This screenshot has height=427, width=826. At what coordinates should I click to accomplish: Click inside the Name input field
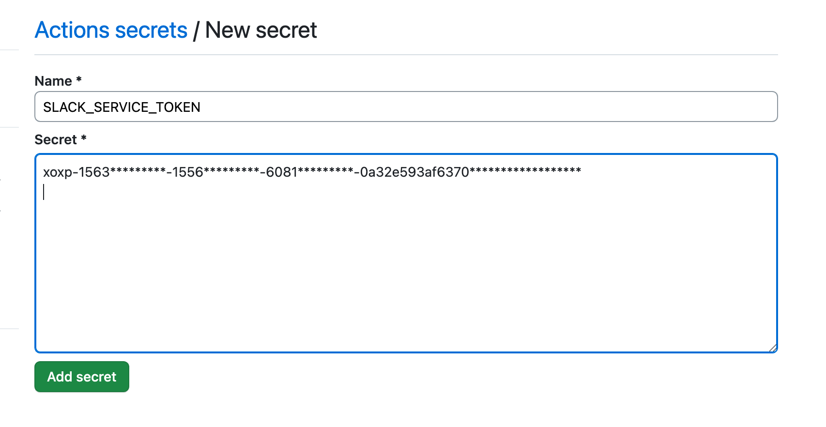339,107
